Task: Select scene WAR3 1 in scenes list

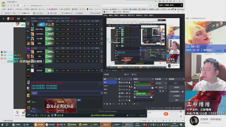Action: pyautogui.click(x=110, y=86)
